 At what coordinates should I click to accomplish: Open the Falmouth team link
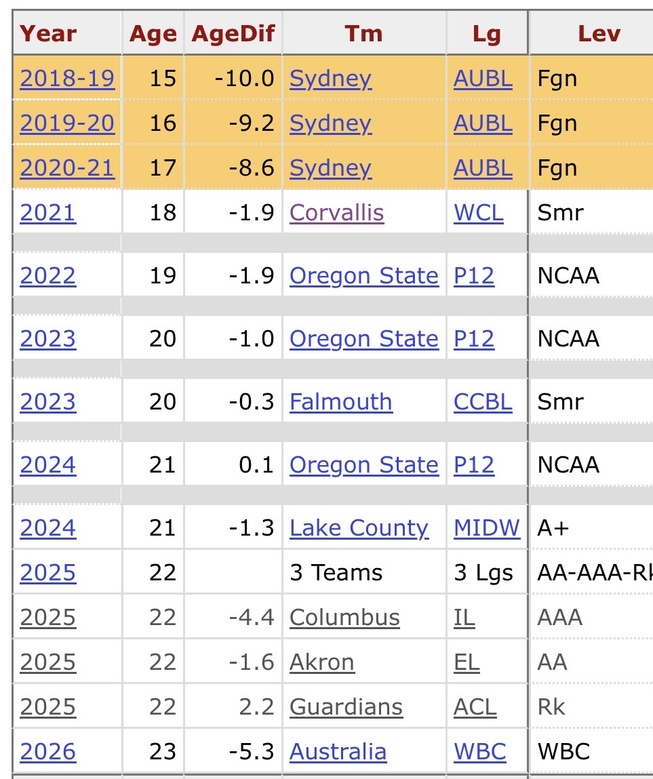(x=340, y=402)
